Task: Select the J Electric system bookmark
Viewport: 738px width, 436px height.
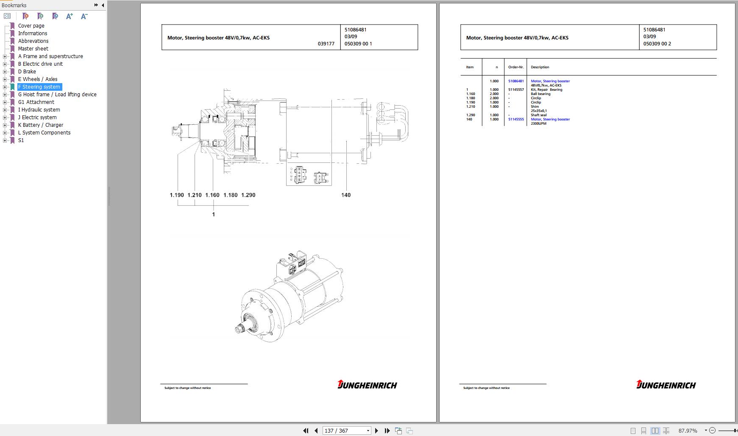Action: pyautogui.click(x=37, y=117)
